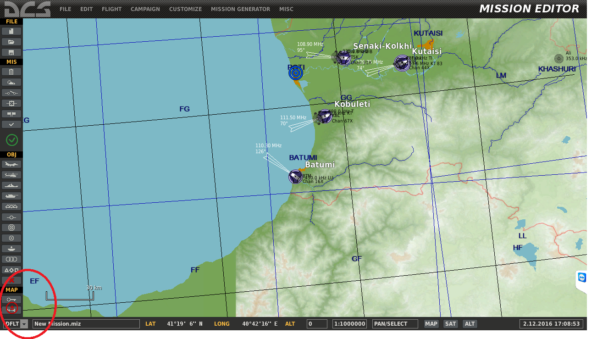Image resolution: width=597 pixels, height=339 pixels.
Task: Open weather settings cloud icon
Action: tap(11, 82)
